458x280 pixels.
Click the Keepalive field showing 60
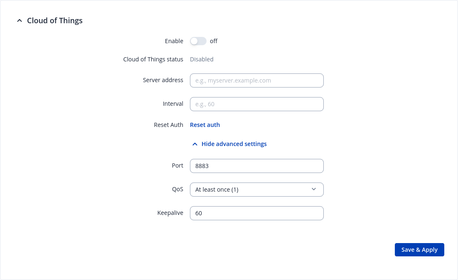(x=256, y=213)
